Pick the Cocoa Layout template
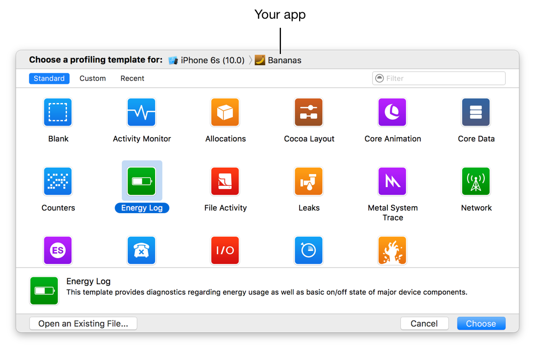 [x=309, y=112]
